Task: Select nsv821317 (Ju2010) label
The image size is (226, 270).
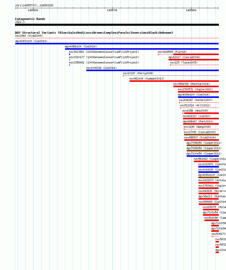Action: pyautogui.click(x=197, y=116)
